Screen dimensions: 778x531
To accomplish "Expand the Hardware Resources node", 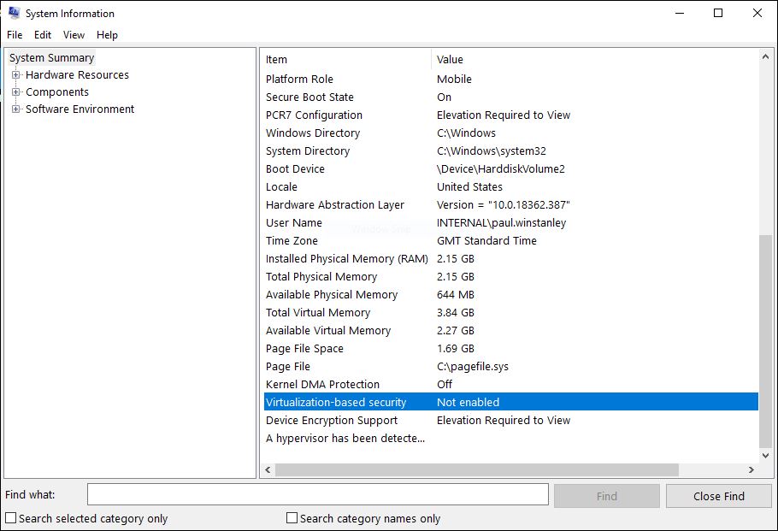I will click(16, 74).
